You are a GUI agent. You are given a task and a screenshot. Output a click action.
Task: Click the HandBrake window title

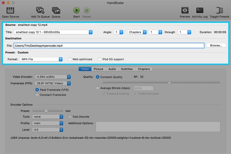[x=115, y=3]
